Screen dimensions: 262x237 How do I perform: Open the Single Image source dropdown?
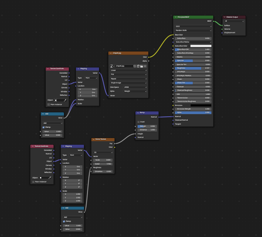click(128, 83)
